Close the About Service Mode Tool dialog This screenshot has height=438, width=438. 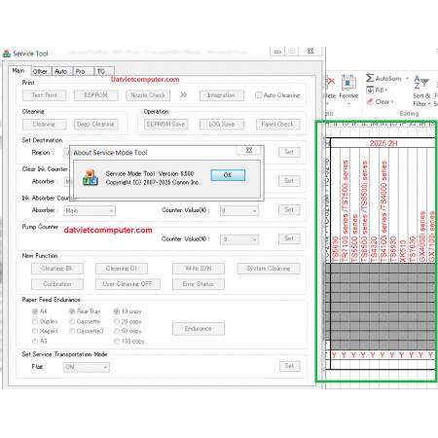coord(249,150)
